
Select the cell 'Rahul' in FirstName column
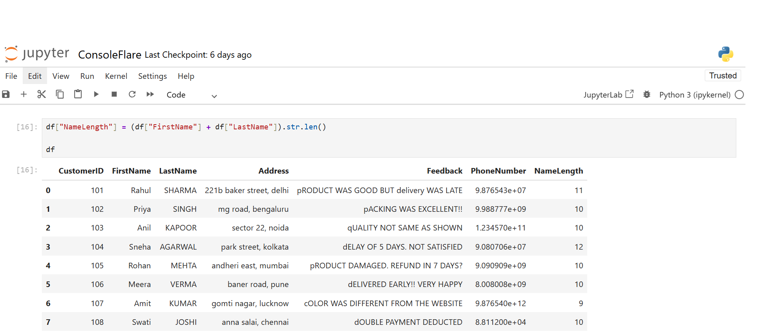point(141,190)
